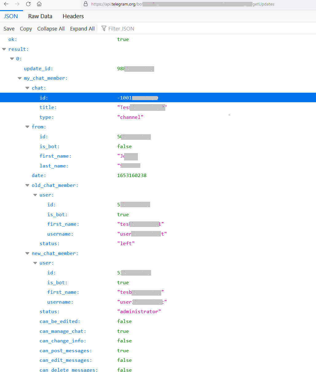Switch to the Raw Data tab
The image size is (316, 372).
coord(40,16)
